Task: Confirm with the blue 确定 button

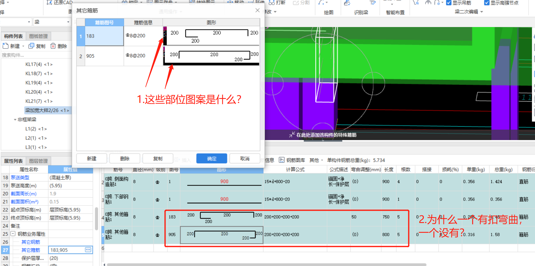Action: [212, 158]
